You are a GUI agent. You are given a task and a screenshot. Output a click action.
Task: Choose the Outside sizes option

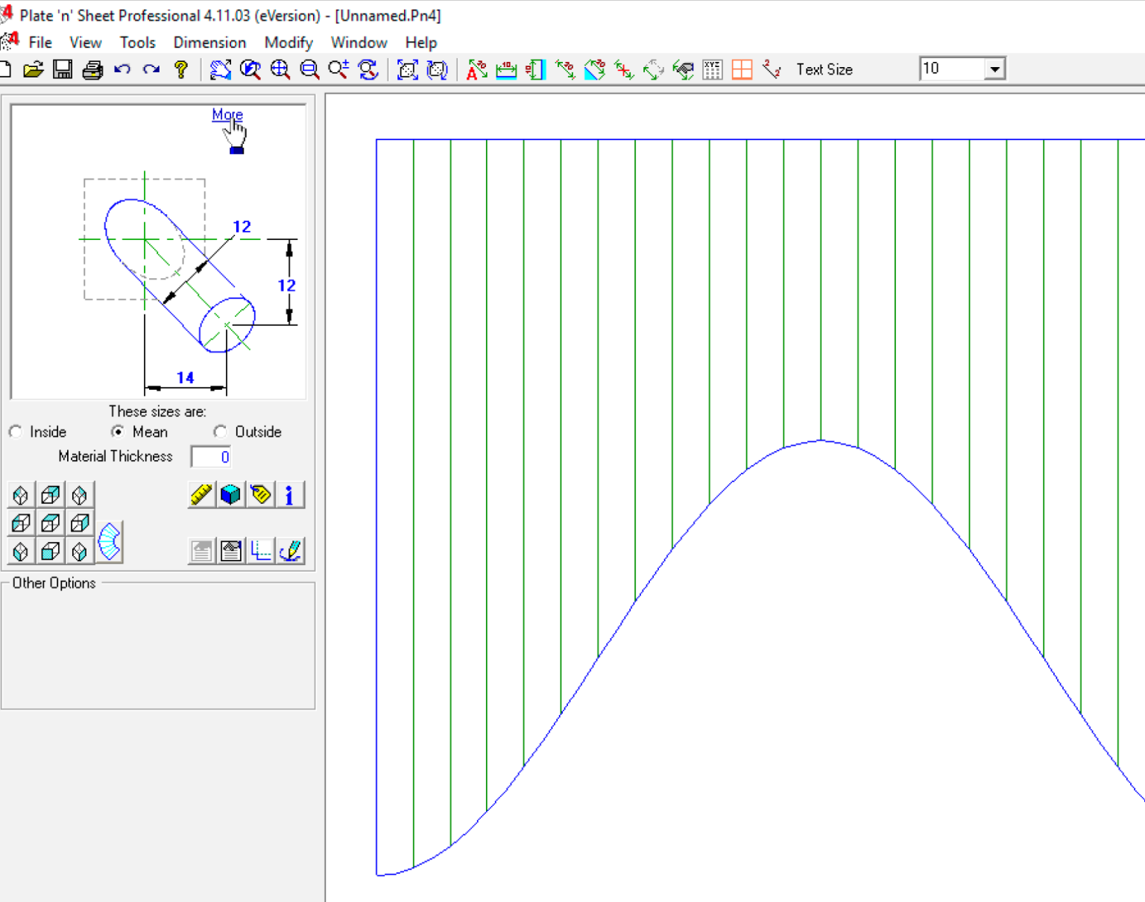[x=220, y=432]
